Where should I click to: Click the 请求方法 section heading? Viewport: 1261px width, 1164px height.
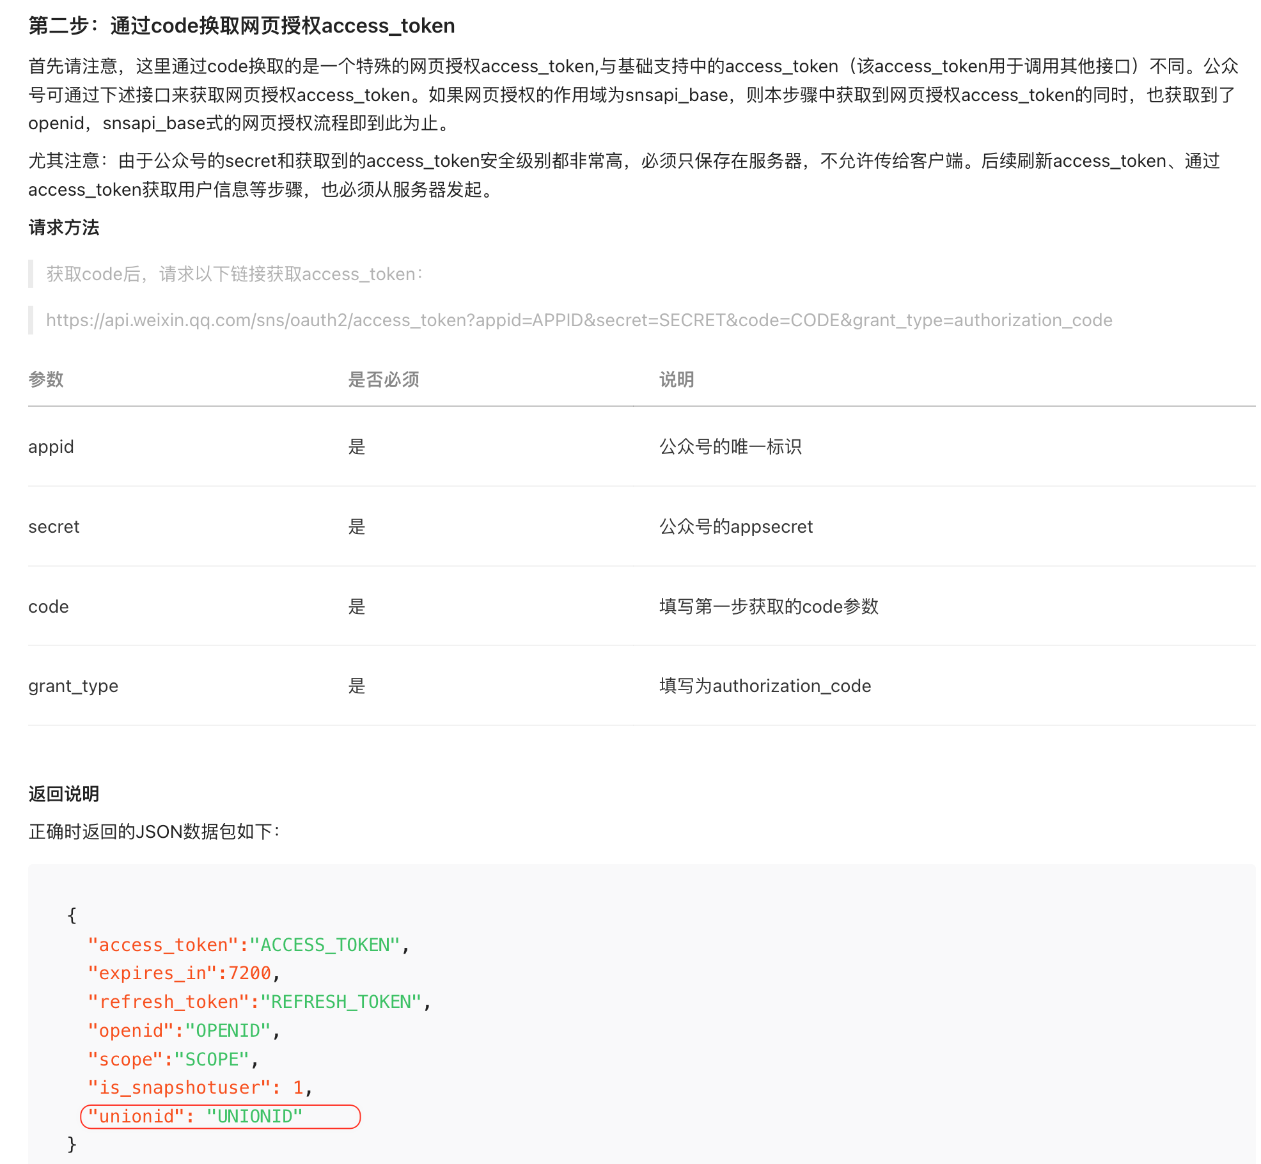tap(64, 227)
